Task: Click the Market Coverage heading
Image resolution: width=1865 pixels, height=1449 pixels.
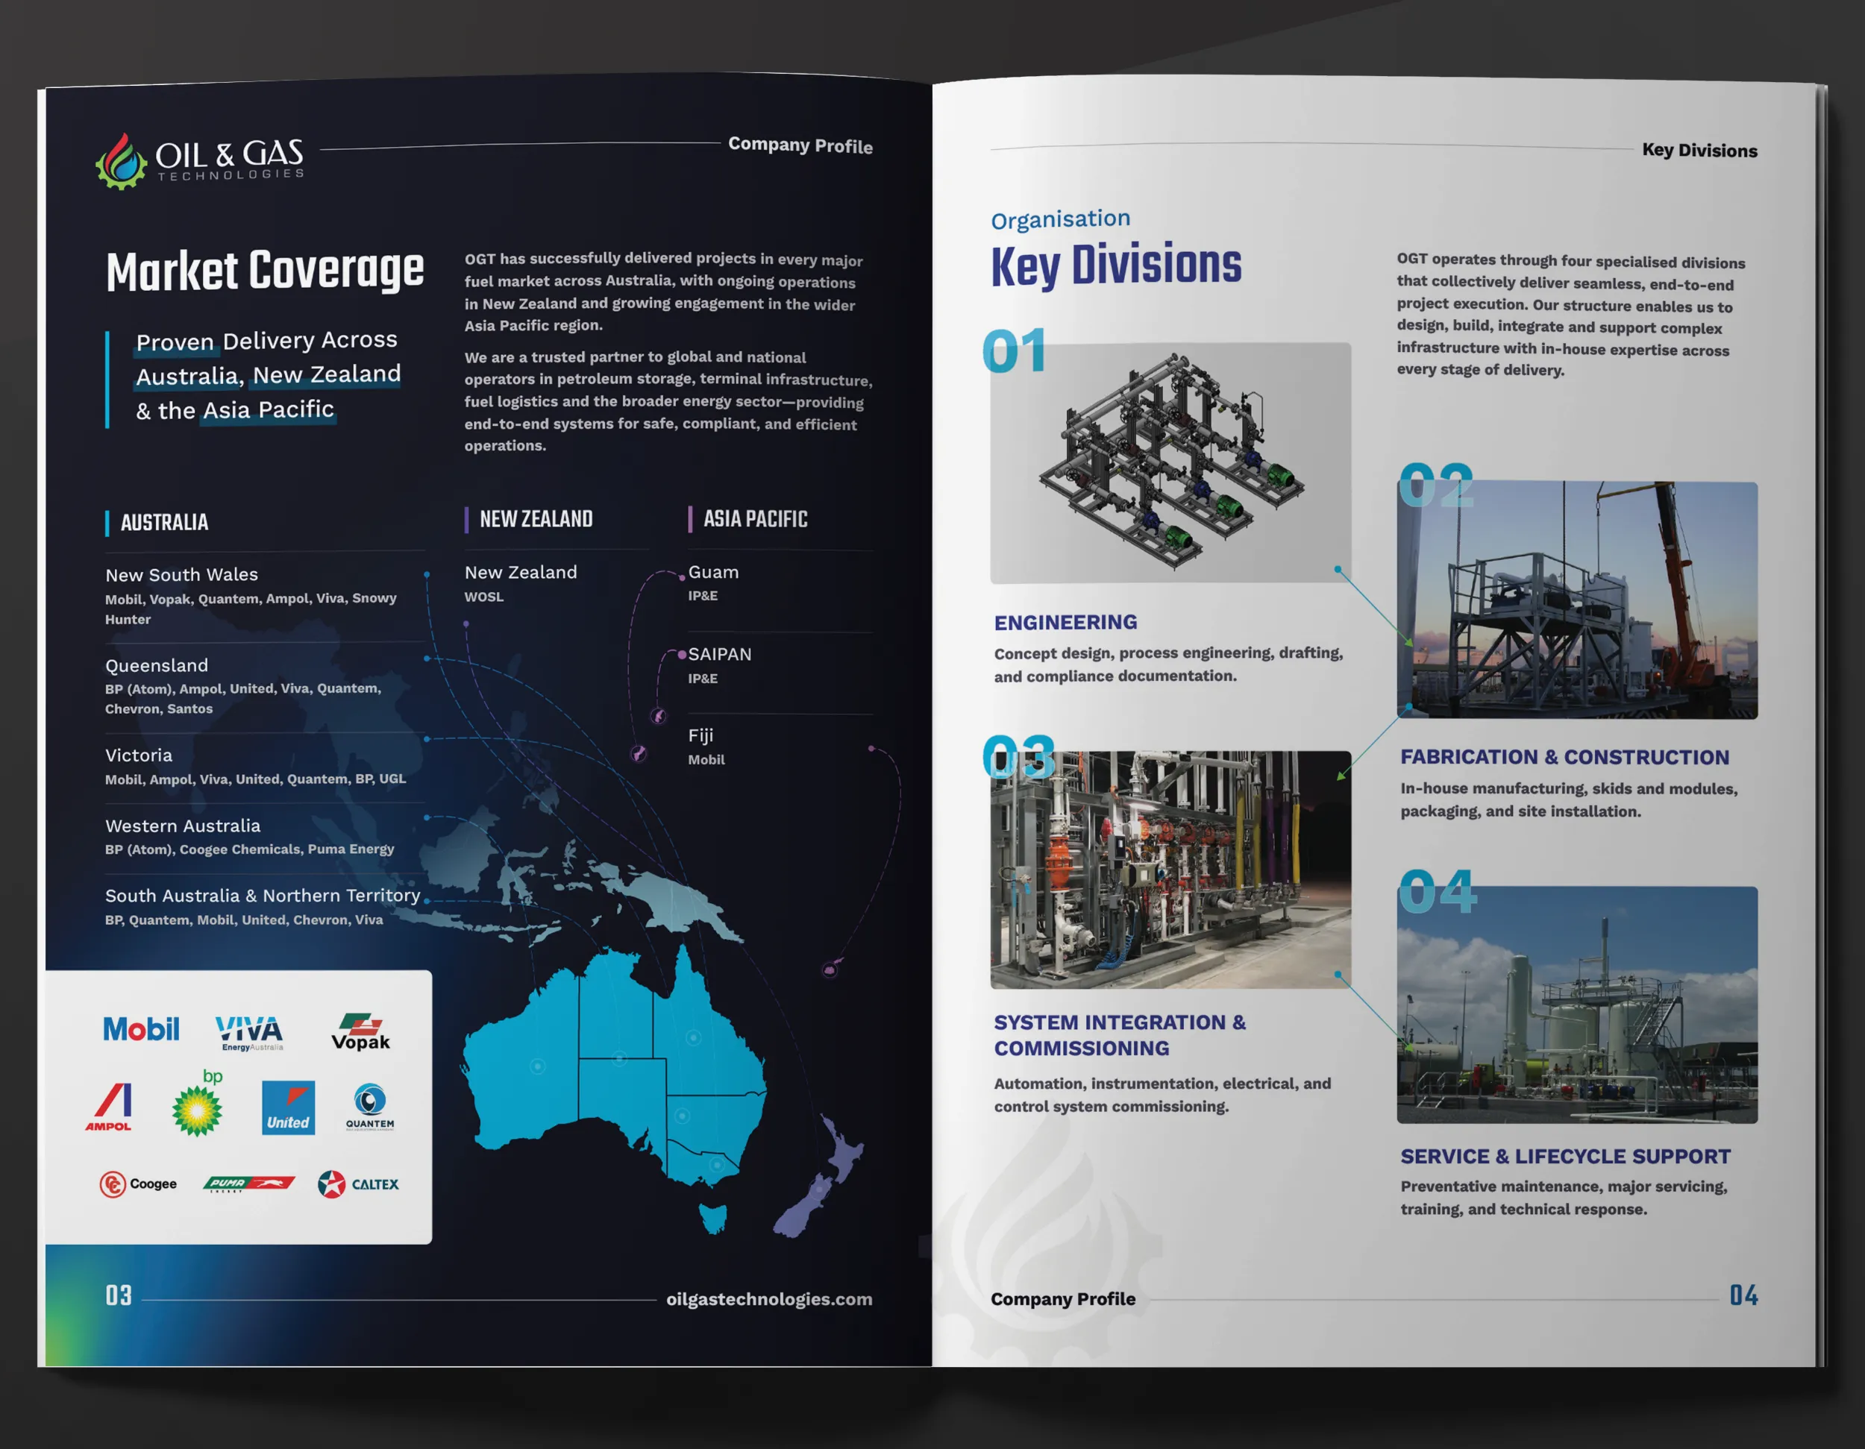Action: (x=265, y=271)
